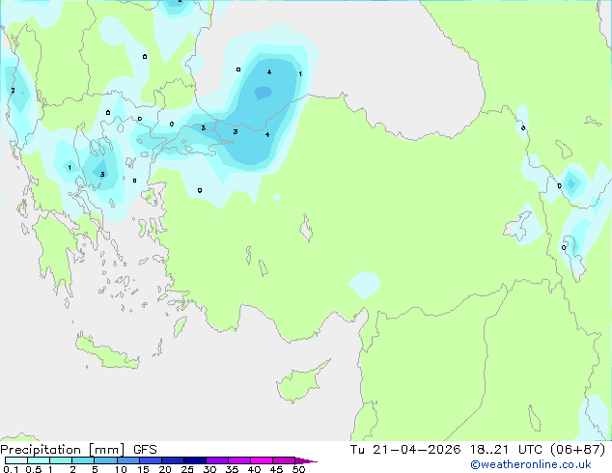The height and width of the screenshot is (473, 612).
Task: Pick the 10–15 mm legend swatch
Action: (127, 460)
